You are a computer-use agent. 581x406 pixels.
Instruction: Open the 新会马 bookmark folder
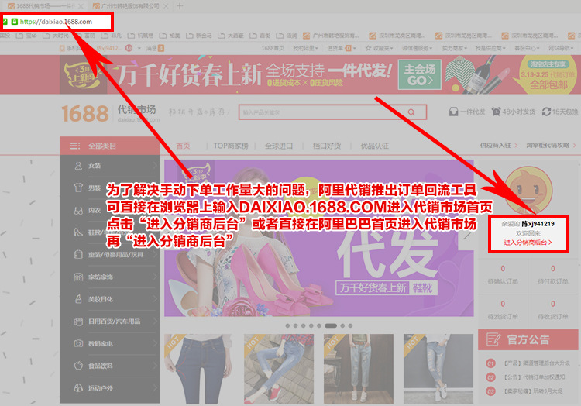[x=199, y=36]
